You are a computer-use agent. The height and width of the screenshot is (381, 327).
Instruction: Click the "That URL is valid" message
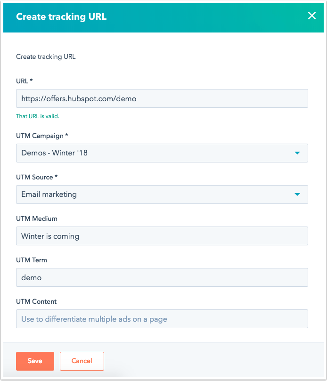click(37, 116)
